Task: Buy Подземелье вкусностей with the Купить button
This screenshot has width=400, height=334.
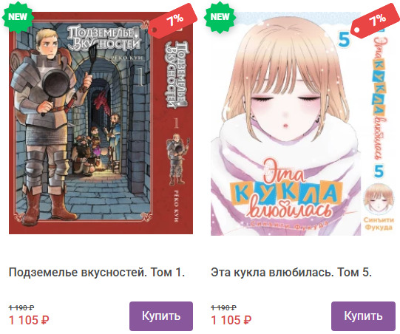Action: tap(161, 316)
